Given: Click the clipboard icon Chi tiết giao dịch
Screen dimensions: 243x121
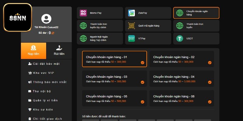Looking at the screenshot, I should (x=30, y=119).
